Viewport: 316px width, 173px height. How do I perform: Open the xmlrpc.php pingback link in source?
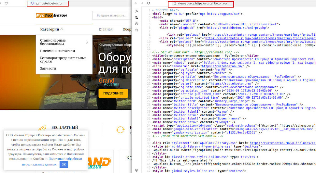point(237,28)
